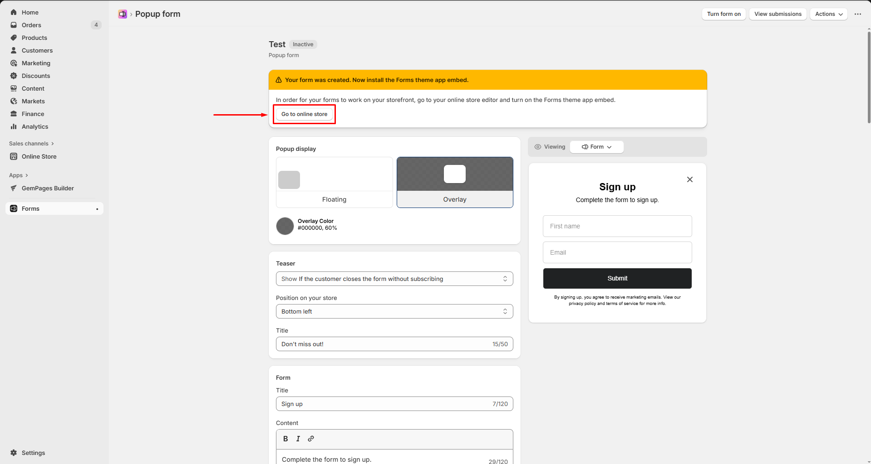Expand the Teaser show condition dropdown
Screen dimensions: 871x464
point(394,279)
